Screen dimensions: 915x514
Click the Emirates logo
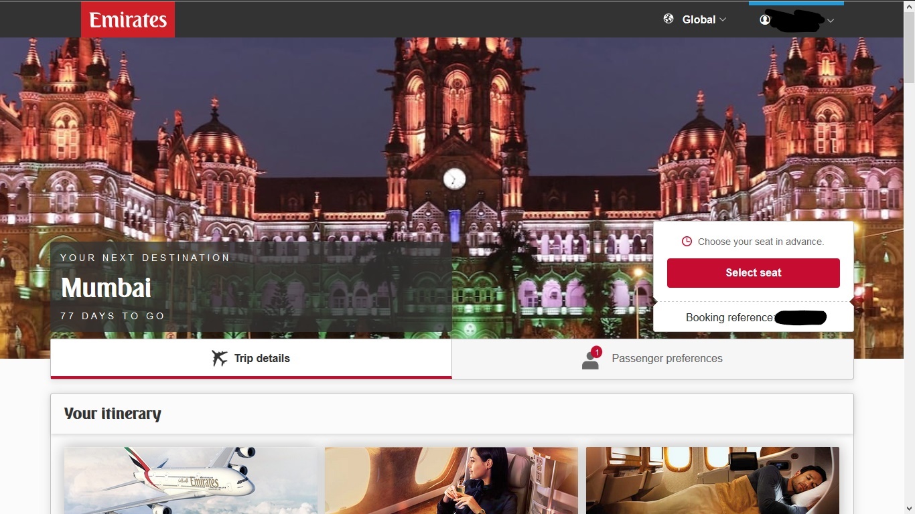pos(128,19)
